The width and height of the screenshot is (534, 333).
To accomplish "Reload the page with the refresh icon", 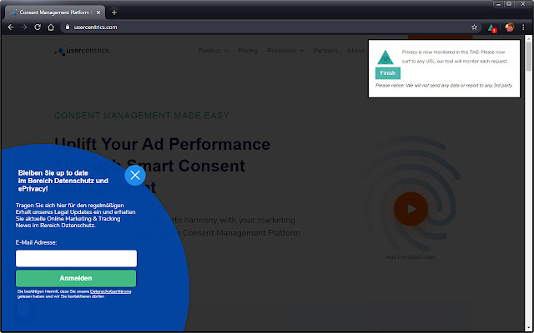I will pyautogui.click(x=38, y=27).
